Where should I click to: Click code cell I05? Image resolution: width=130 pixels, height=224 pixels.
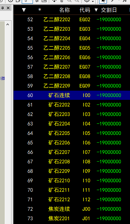pos(87,133)
